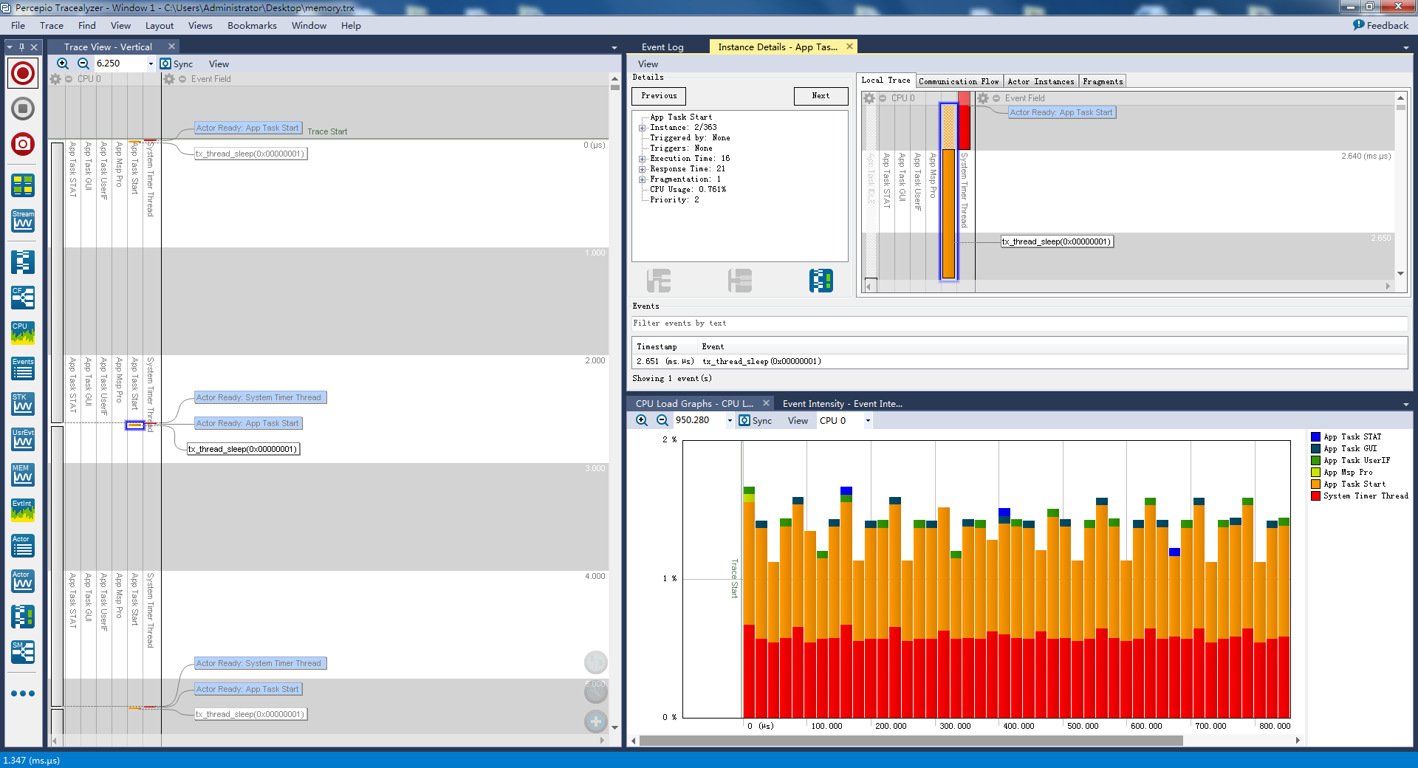Image resolution: width=1418 pixels, height=768 pixels.
Task: Open the UsrEvt user event graph icon
Action: (x=23, y=439)
